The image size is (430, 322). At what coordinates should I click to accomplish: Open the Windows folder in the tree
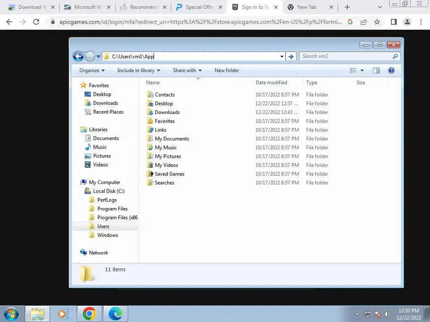[x=107, y=235]
